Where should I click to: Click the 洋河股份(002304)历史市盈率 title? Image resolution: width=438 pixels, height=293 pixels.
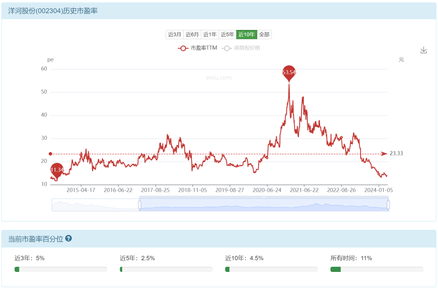(53, 11)
